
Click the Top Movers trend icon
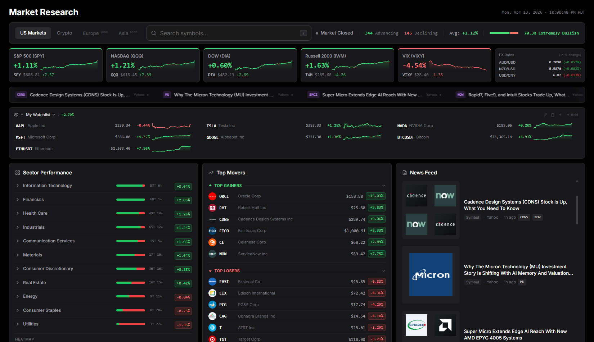211,173
